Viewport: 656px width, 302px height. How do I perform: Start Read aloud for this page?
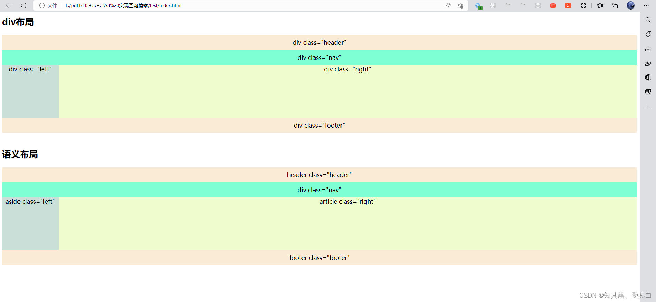pyautogui.click(x=448, y=5)
